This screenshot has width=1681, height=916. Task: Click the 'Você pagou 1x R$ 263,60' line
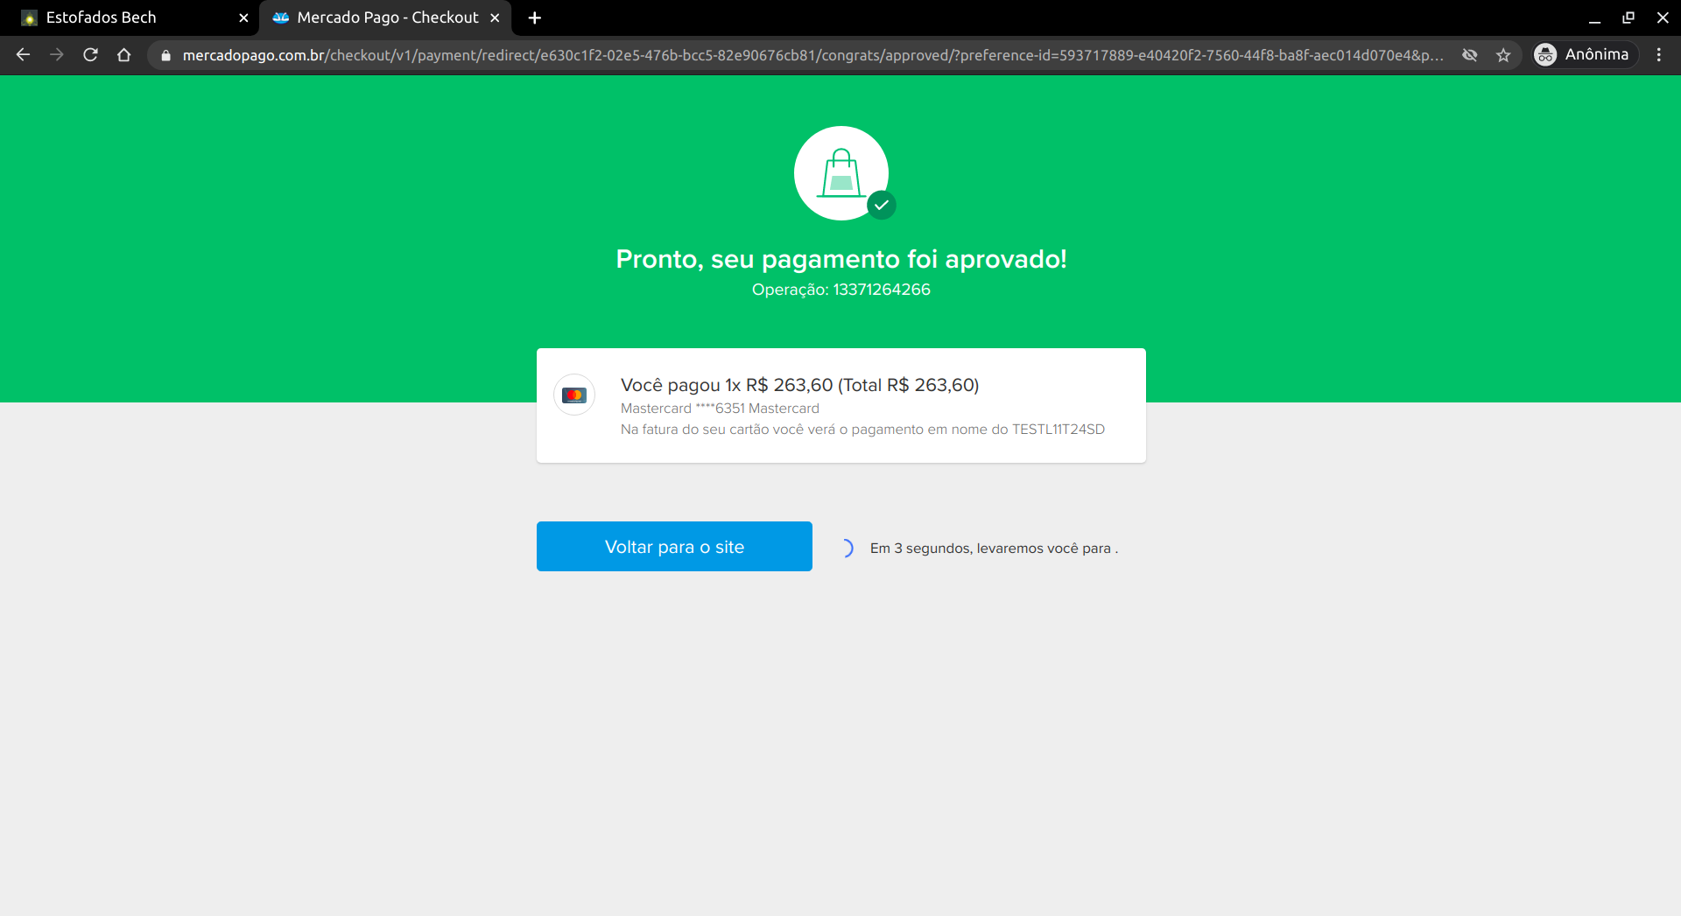pos(800,385)
